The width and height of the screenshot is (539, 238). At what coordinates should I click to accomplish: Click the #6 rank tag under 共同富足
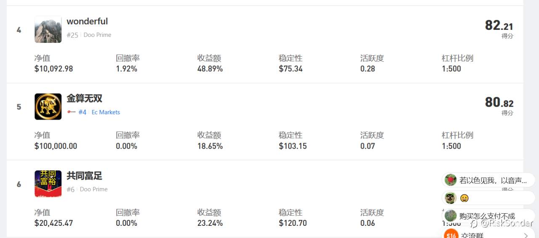[x=70, y=189]
